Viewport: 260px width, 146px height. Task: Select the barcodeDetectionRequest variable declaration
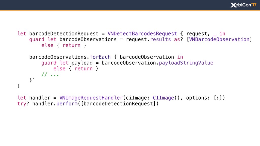(x=64, y=34)
